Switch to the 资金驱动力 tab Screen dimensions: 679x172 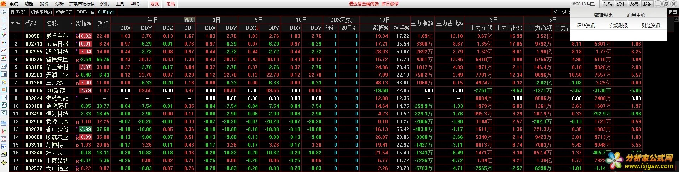(x=41, y=12)
